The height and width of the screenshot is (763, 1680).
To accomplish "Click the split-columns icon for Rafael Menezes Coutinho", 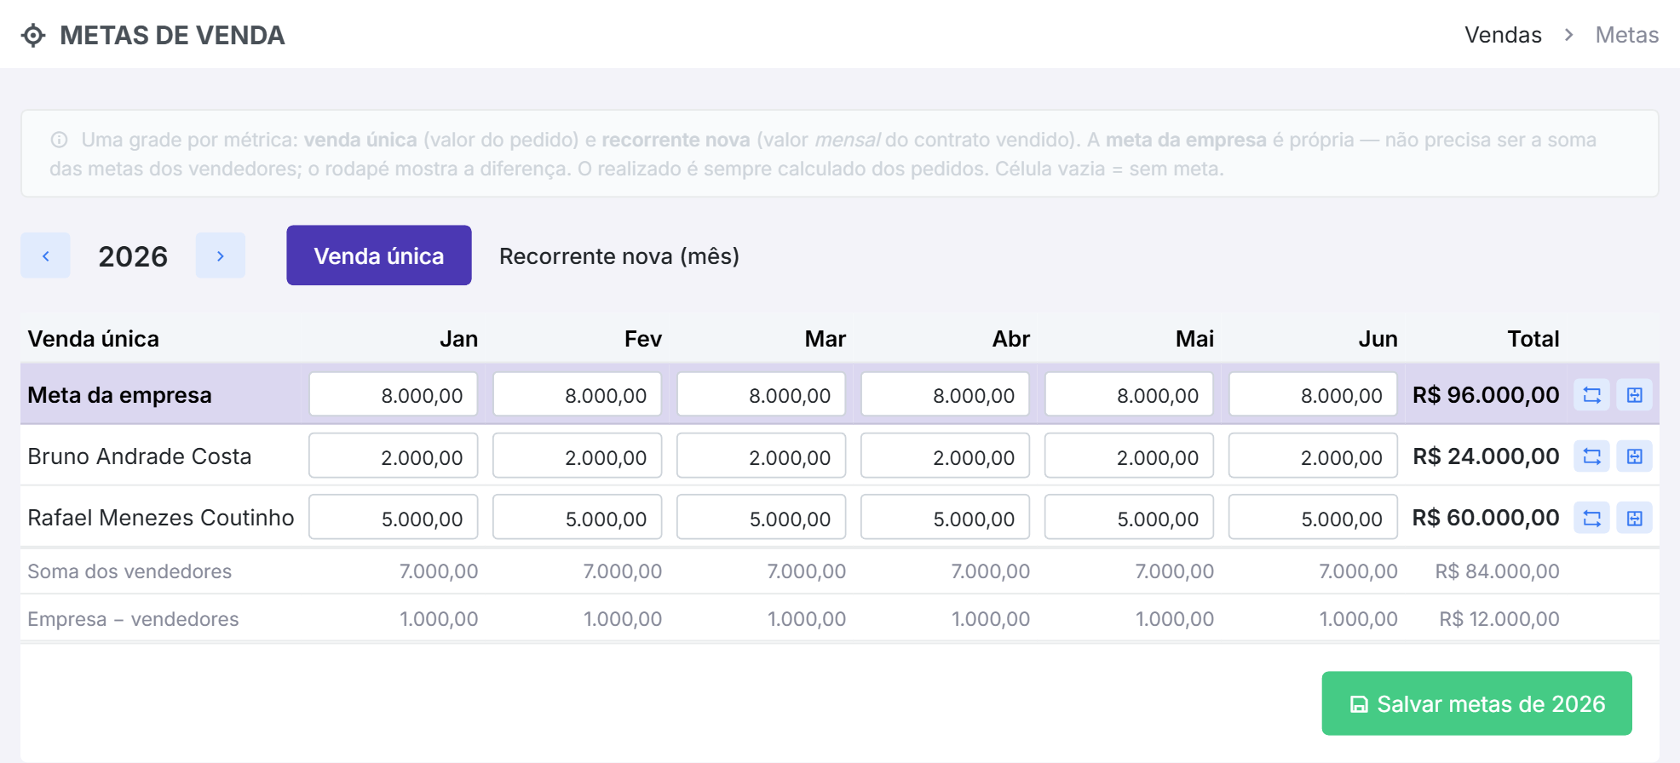I will pyautogui.click(x=1635, y=518).
